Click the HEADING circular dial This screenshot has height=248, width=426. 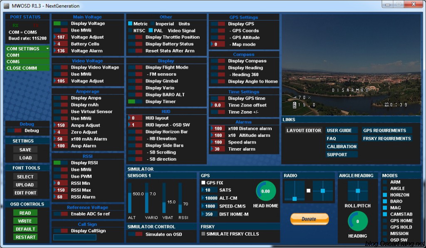(x=357, y=221)
